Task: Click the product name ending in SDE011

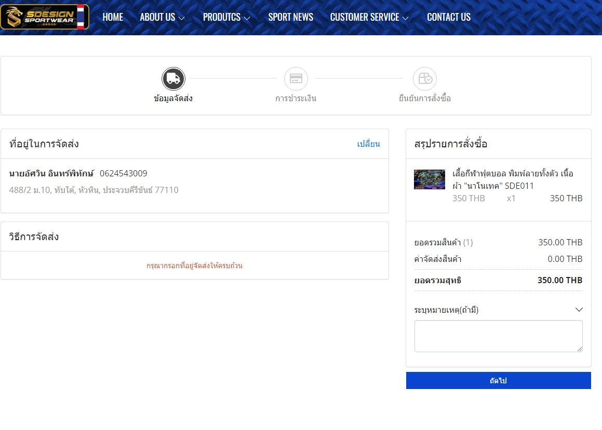Action: [513, 179]
